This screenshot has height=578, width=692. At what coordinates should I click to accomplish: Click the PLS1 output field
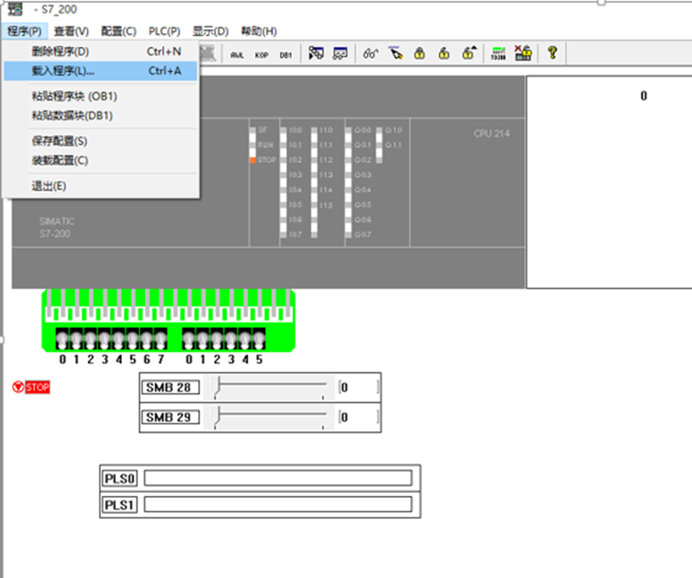(x=278, y=505)
